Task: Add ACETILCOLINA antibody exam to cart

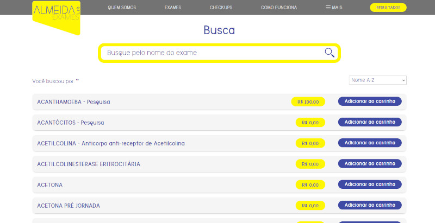Action: pyautogui.click(x=370, y=143)
